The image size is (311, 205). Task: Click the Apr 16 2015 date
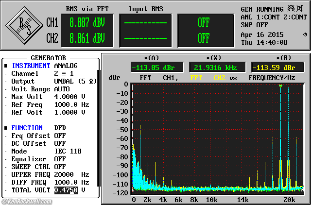click(262, 34)
